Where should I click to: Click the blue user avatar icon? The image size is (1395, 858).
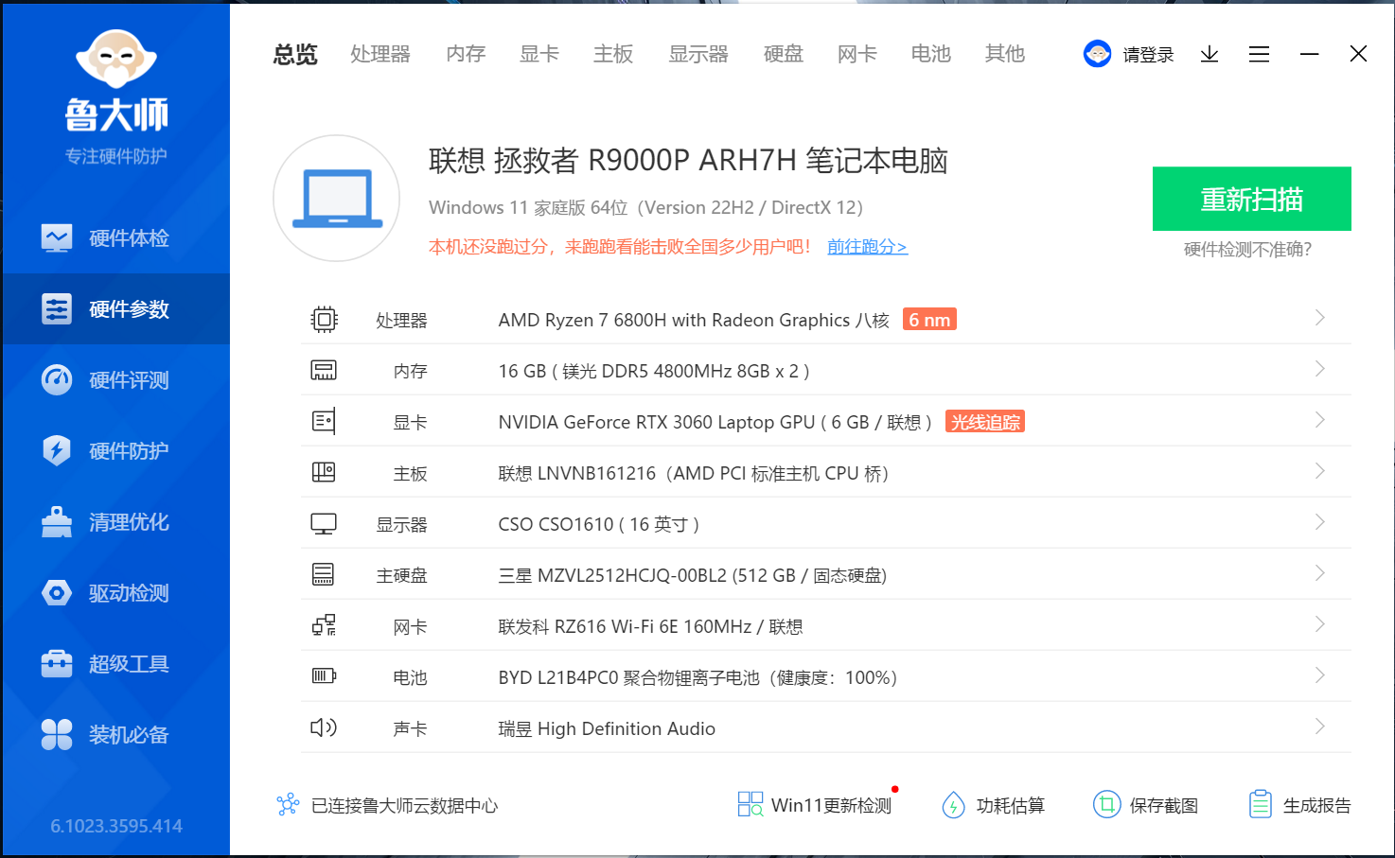[x=1097, y=54]
